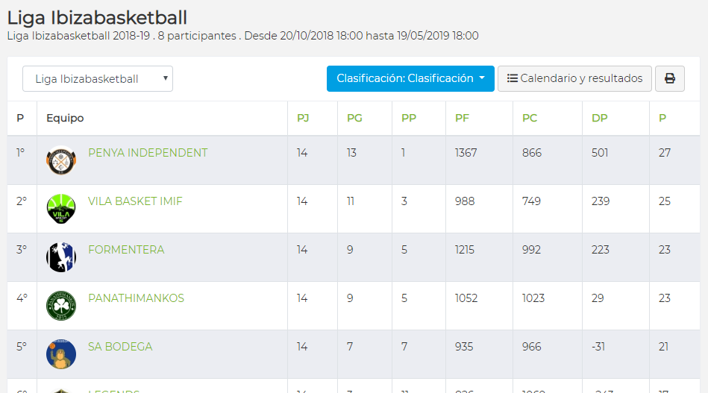The image size is (708, 393).
Task: Sort table by PG column header
Action: [354, 119]
